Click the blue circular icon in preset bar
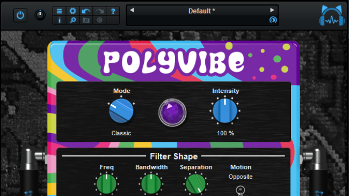The height and width of the screenshot is (196, 349). click(x=273, y=20)
